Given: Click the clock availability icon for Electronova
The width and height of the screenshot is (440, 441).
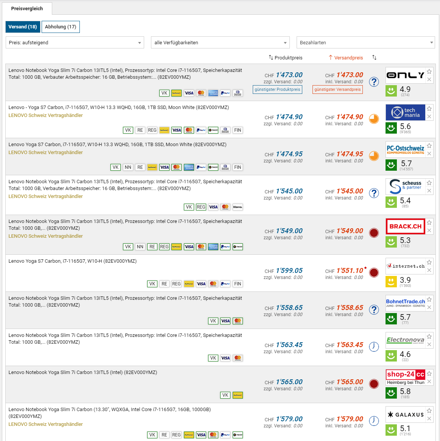Looking at the screenshot, I should coord(374,347).
